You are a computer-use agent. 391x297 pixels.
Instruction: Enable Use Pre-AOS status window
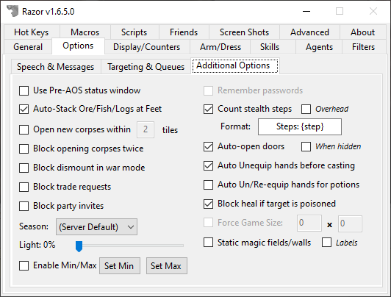(24, 90)
